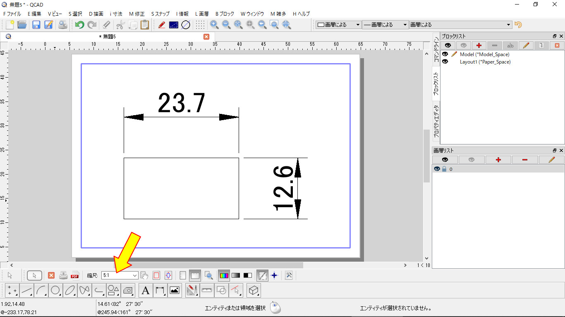Switch to the コマンドライン side tab
Viewport: 565px width, 317px height.
[x=436, y=49]
